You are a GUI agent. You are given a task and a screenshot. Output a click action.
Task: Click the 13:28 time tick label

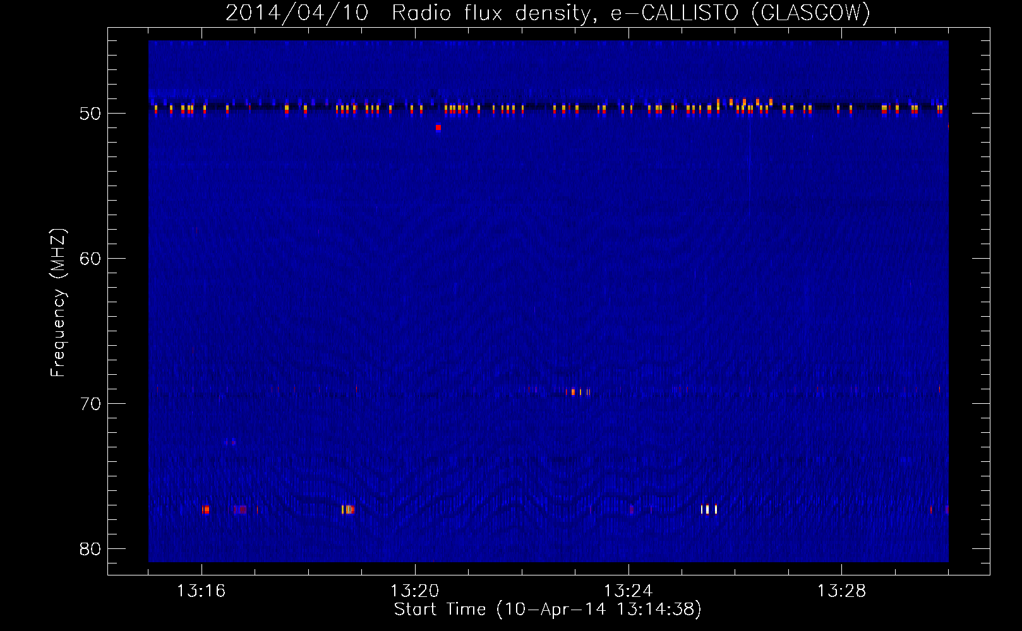[841, 591]
